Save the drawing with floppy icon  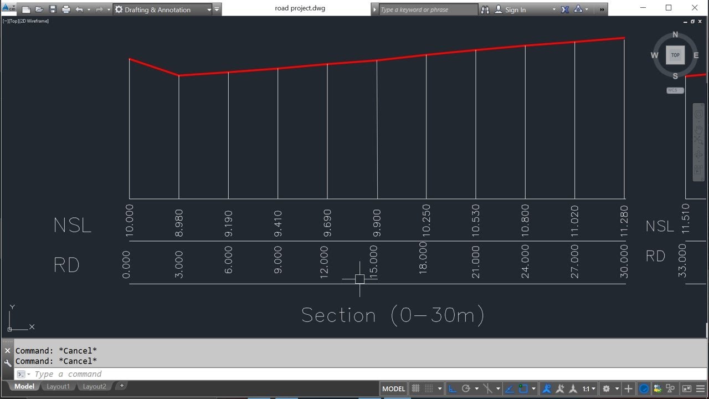point(53,9)
